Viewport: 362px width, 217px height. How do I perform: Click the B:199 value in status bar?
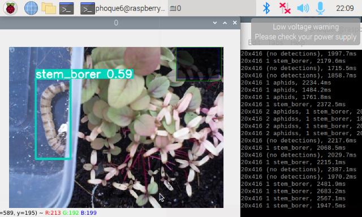coord(89,212)
